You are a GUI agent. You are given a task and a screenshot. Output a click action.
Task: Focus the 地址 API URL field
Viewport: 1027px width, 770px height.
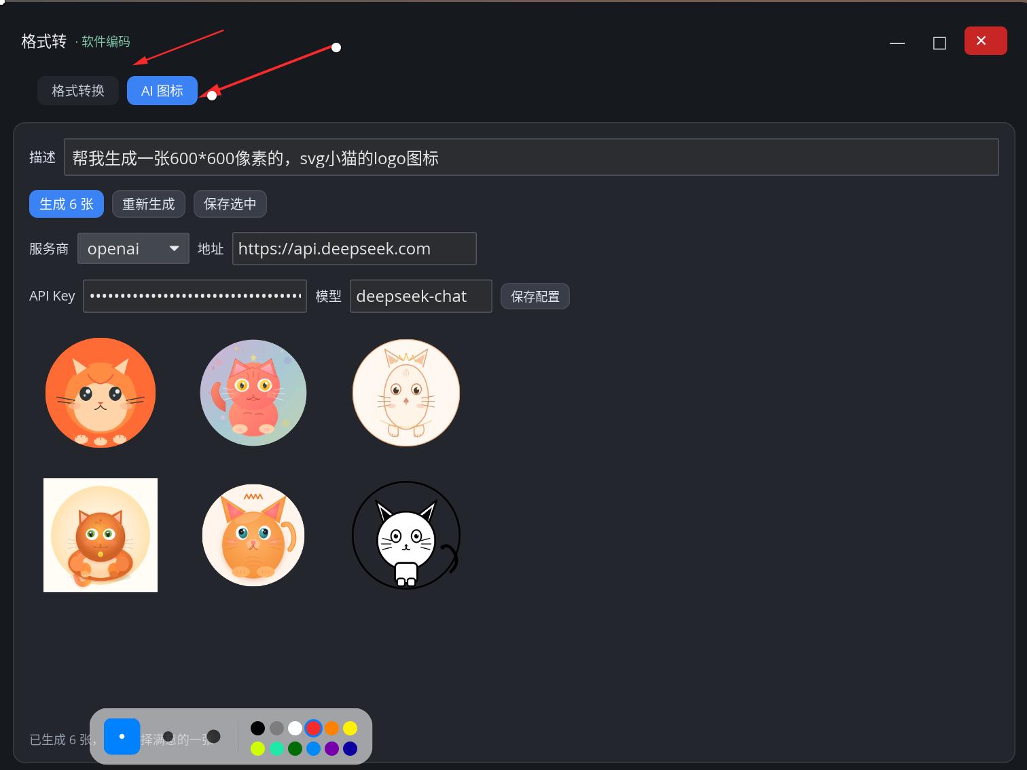(355, 249)
